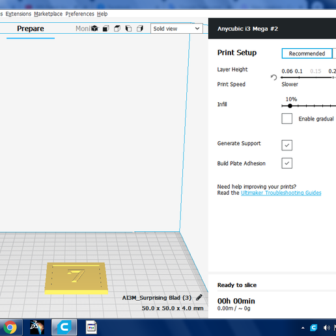
Task: Open the document app taskbar icon
Action: (91, 328)
